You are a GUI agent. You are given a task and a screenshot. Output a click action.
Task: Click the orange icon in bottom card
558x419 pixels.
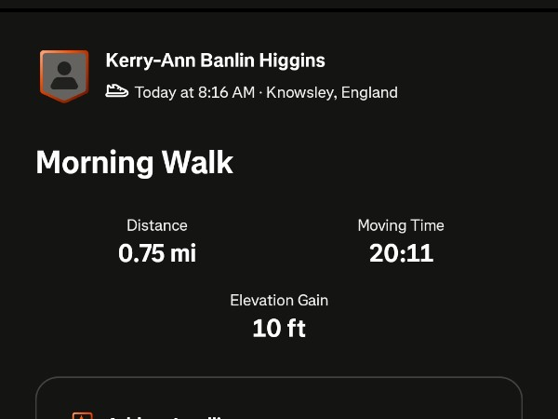click(83, 415)
